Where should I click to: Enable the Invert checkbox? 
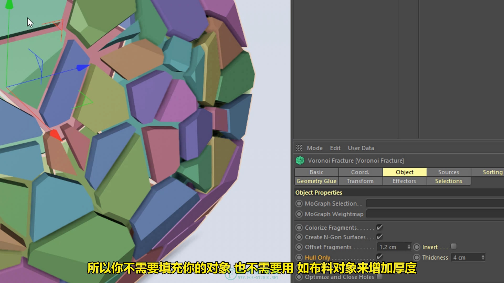click(453, 246)
